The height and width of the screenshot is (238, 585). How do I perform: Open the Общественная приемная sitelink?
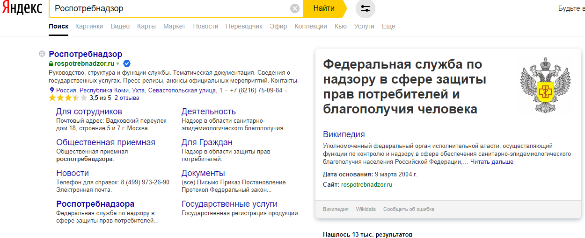click(x=106, y=142)
